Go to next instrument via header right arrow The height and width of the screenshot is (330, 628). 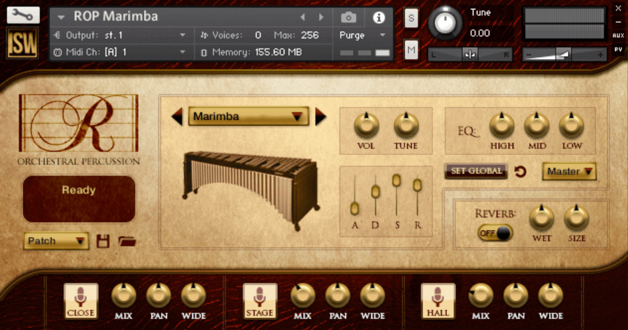pyautogui.click(x=321, y=17)
